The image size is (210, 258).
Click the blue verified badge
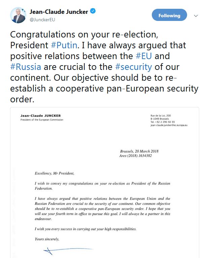[x=93, y=11]
